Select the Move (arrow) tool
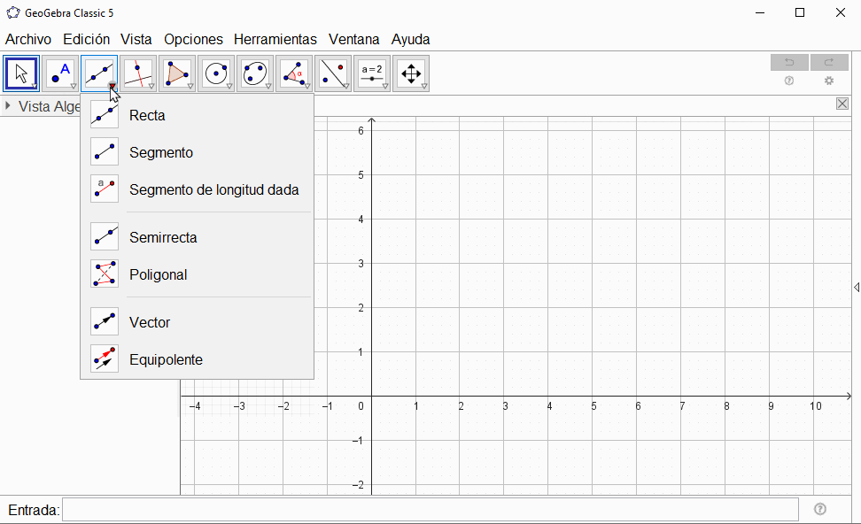Viewport: 861px width, 524px height. pos(21,73)
